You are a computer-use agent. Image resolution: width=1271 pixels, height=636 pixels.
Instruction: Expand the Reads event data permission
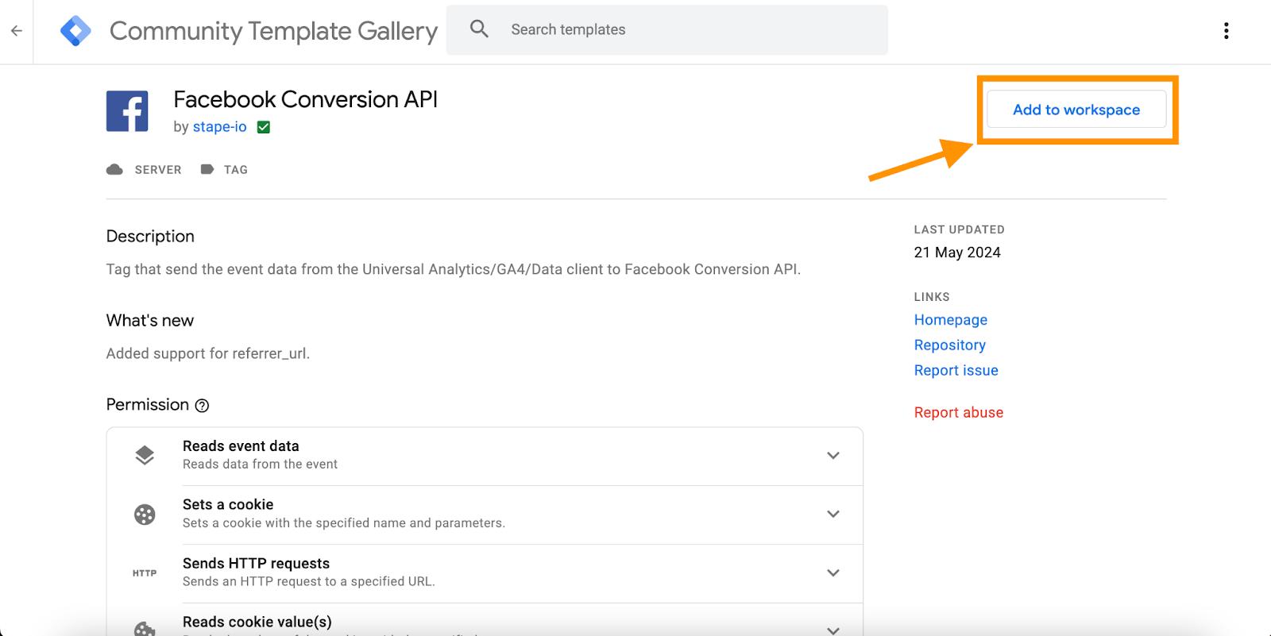coord(833,456)
